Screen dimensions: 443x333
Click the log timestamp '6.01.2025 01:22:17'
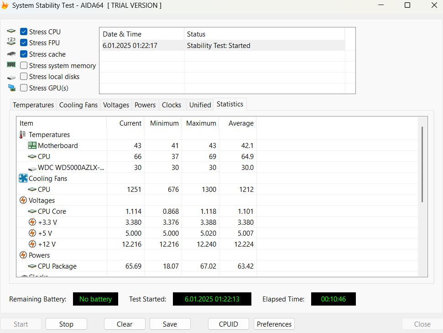coord(130,46)
